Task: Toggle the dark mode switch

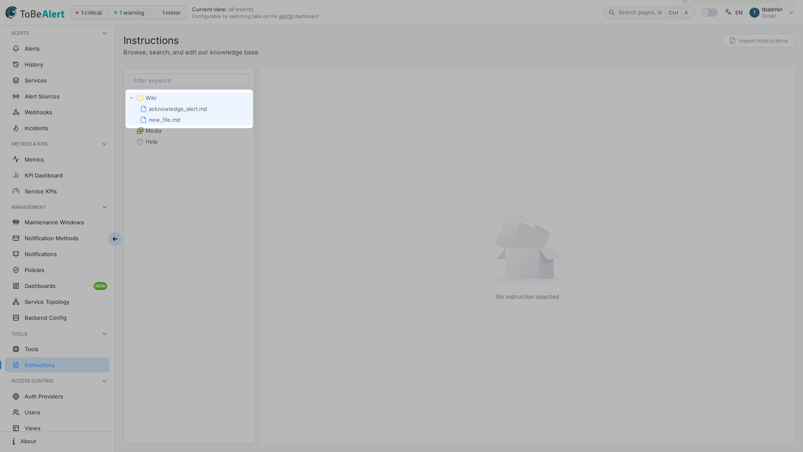Action: (709, 13)
